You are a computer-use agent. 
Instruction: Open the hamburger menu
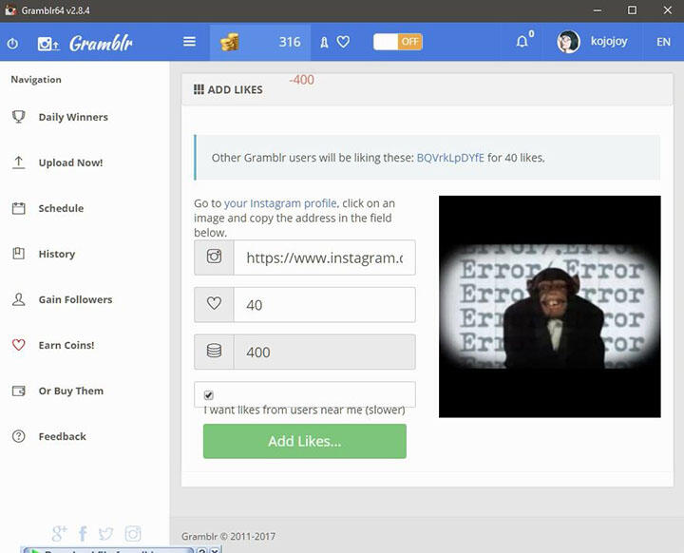(x=189, y=42)
